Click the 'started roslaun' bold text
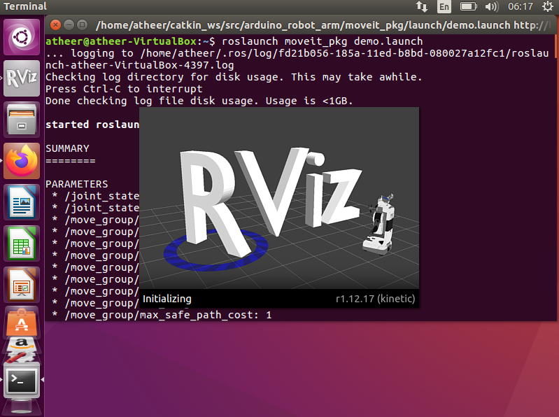The height and width of the screenshot is (417, 559). 92,125
